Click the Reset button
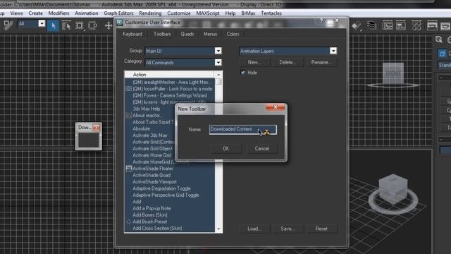The height and width of the screenshot is (254, 451). coord(321,229)
